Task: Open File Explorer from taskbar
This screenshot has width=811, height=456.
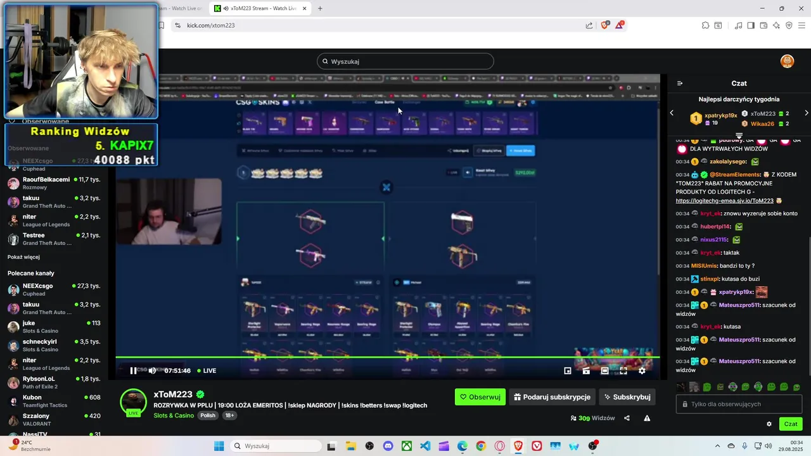Action: 350,446
